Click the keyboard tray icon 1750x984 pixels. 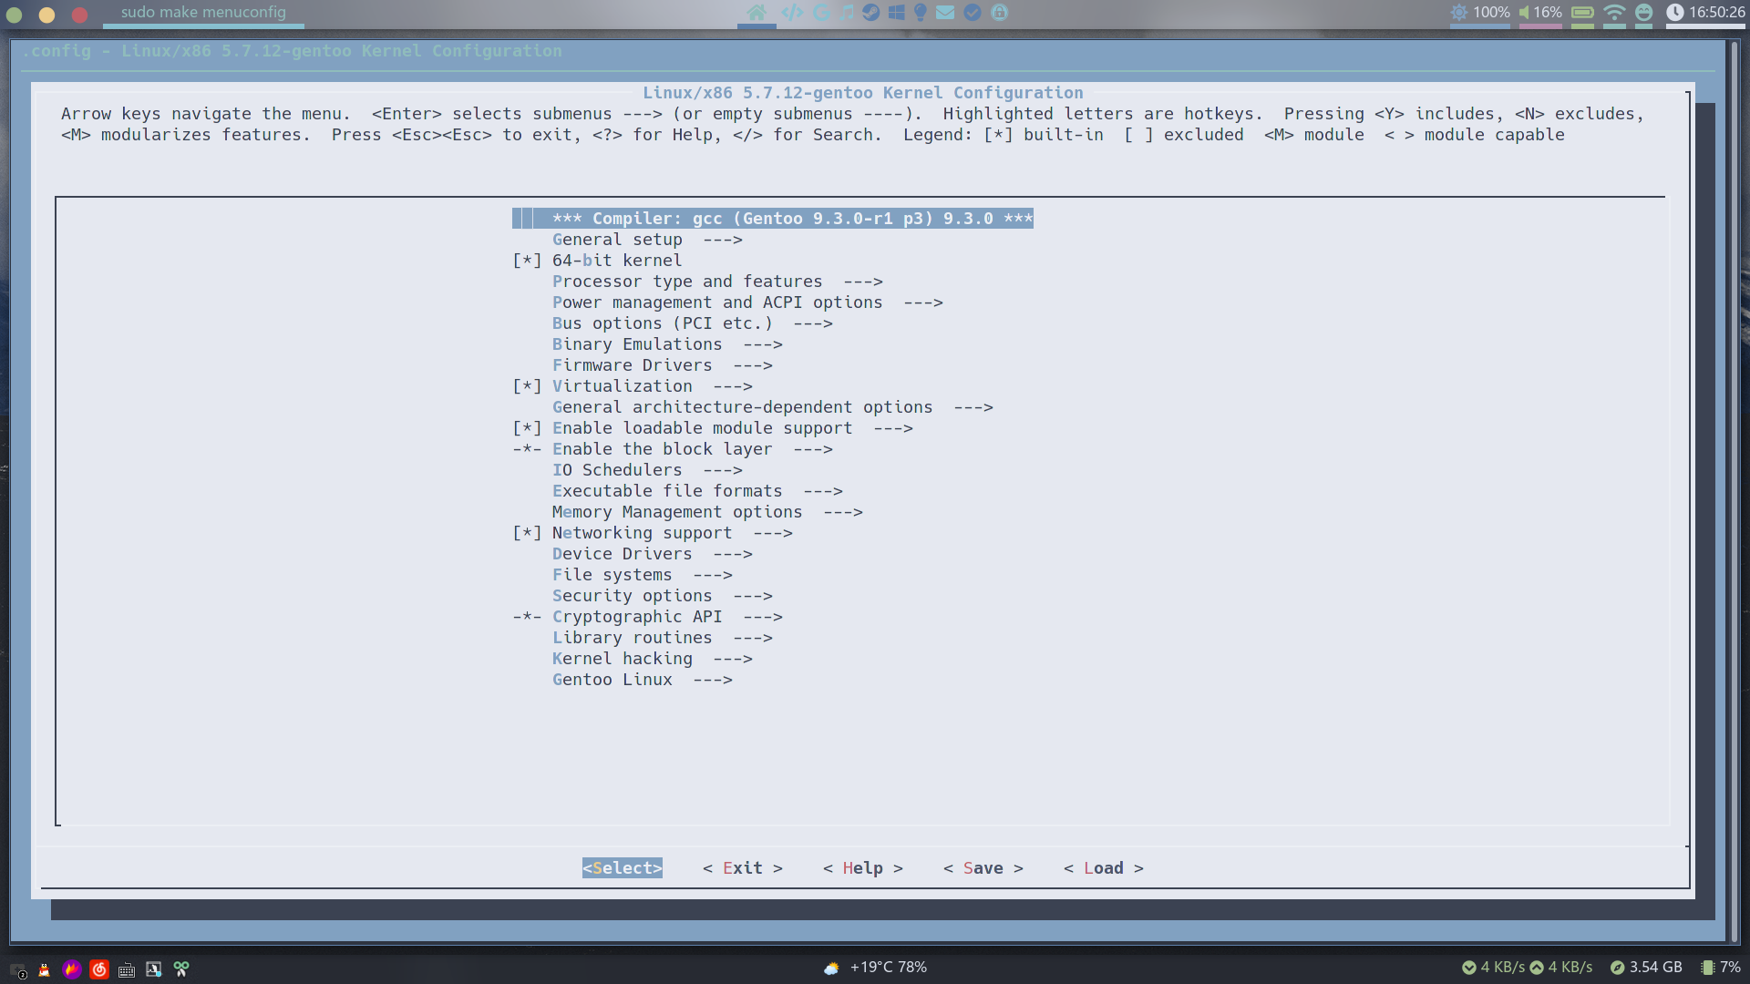coord(127,969)
